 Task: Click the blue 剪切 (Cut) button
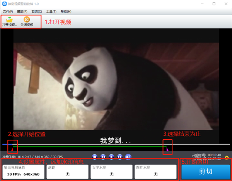tap(205, 171)
